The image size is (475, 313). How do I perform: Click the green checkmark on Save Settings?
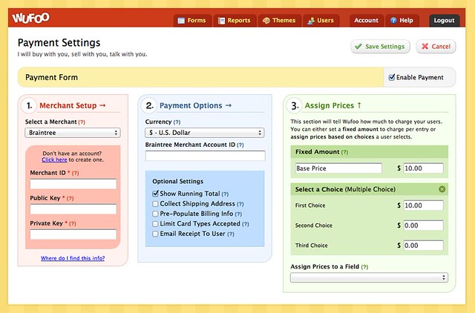(358, 46)
